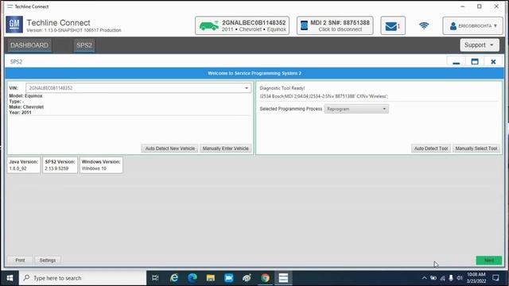This screenshot has width=509, height=286.
Task: Switch to the SPS2 tab
Action: click(84, 45)
